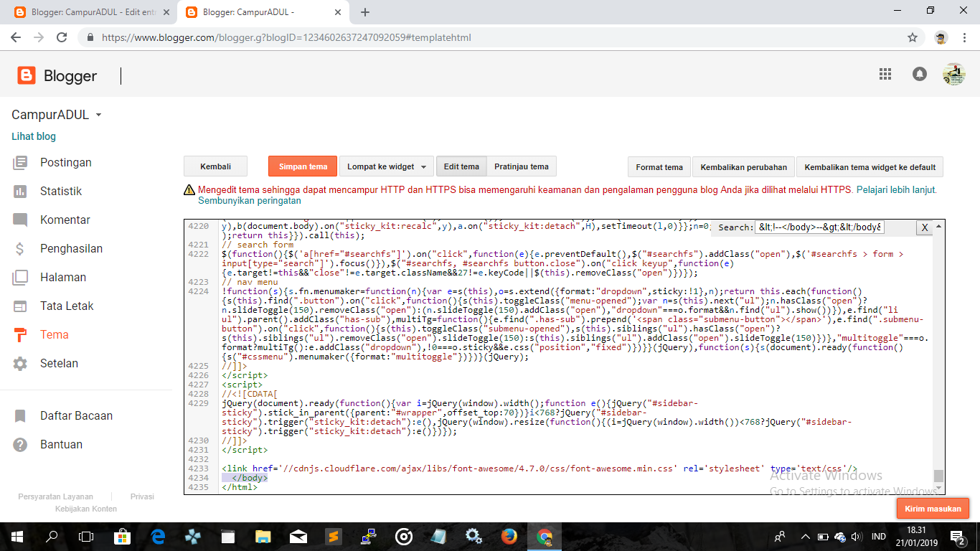This screenshot has height=551, width=980.
Task: Click the Kirim masukan feedback button
Action: pyautogui.click(x=933, y=509)
